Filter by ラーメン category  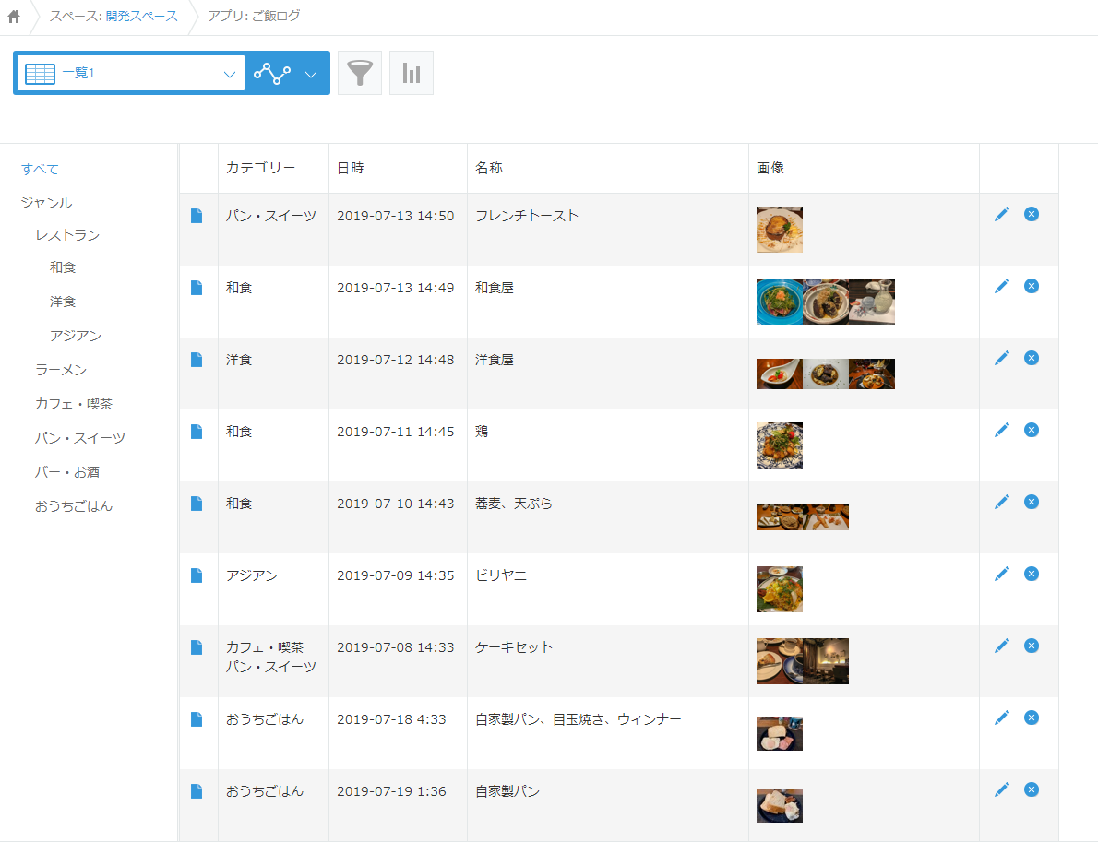tap(61, 370)
